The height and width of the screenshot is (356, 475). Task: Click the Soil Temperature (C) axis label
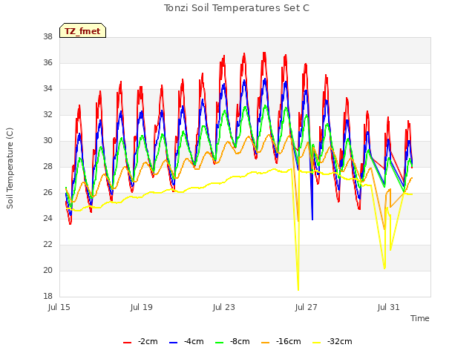pyautogui.click(x=10, y=168)
